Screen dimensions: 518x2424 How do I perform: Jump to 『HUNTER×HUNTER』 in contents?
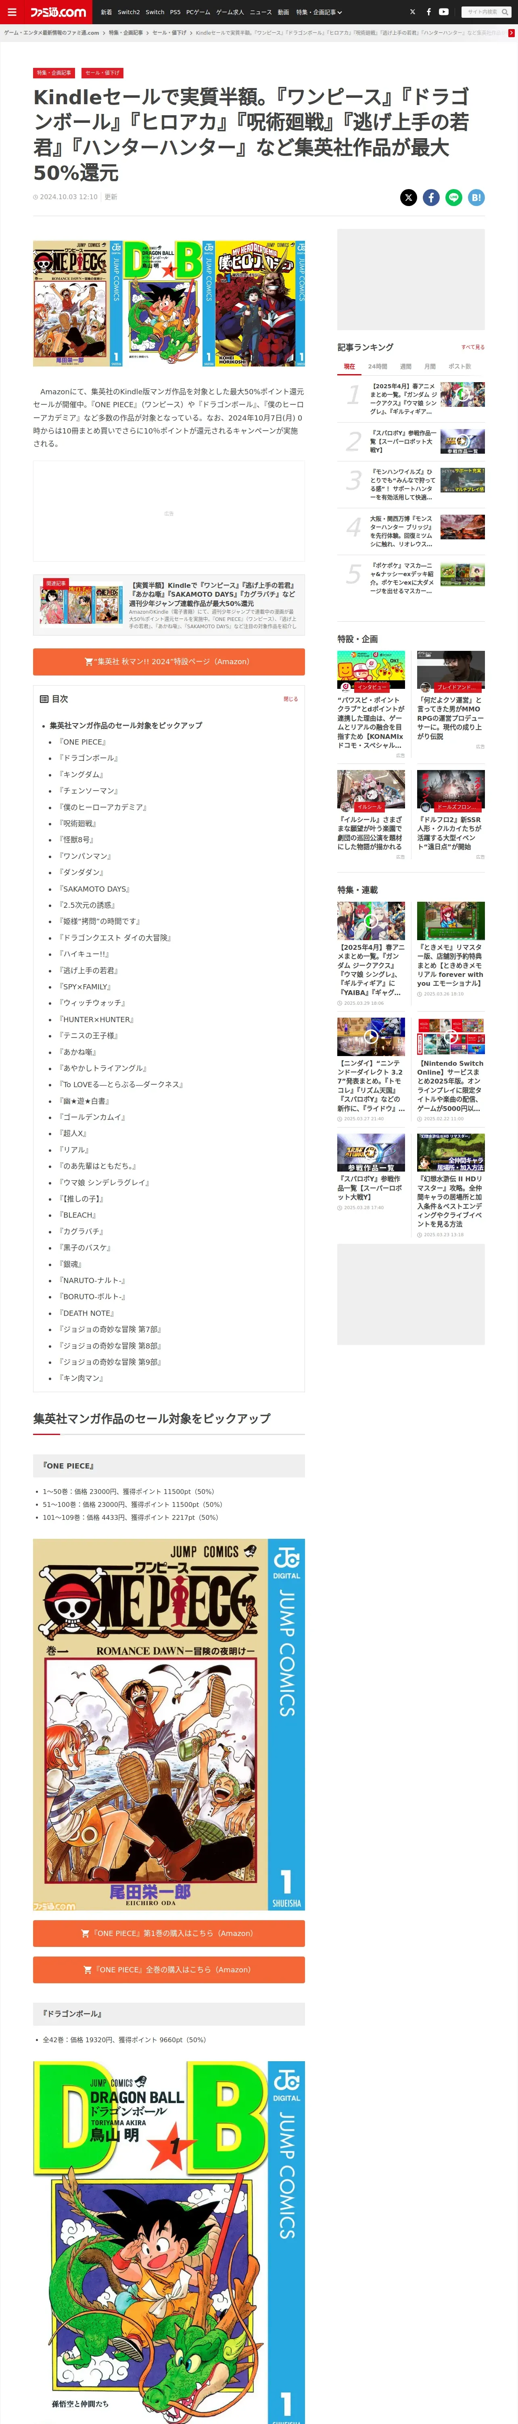pyautogui.click(x=97, y=1019)
